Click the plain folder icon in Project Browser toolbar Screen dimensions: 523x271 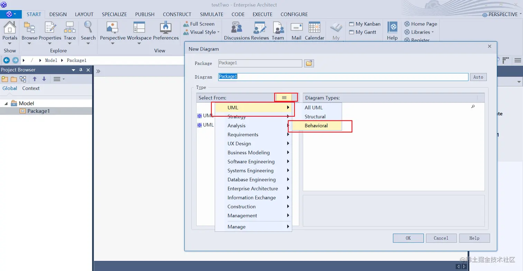[x=14, y=79]
